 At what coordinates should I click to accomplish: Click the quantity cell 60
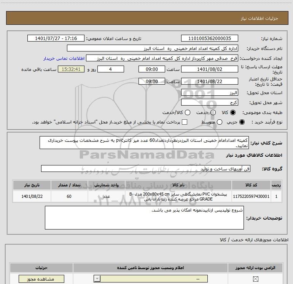[x=69, y=196]
